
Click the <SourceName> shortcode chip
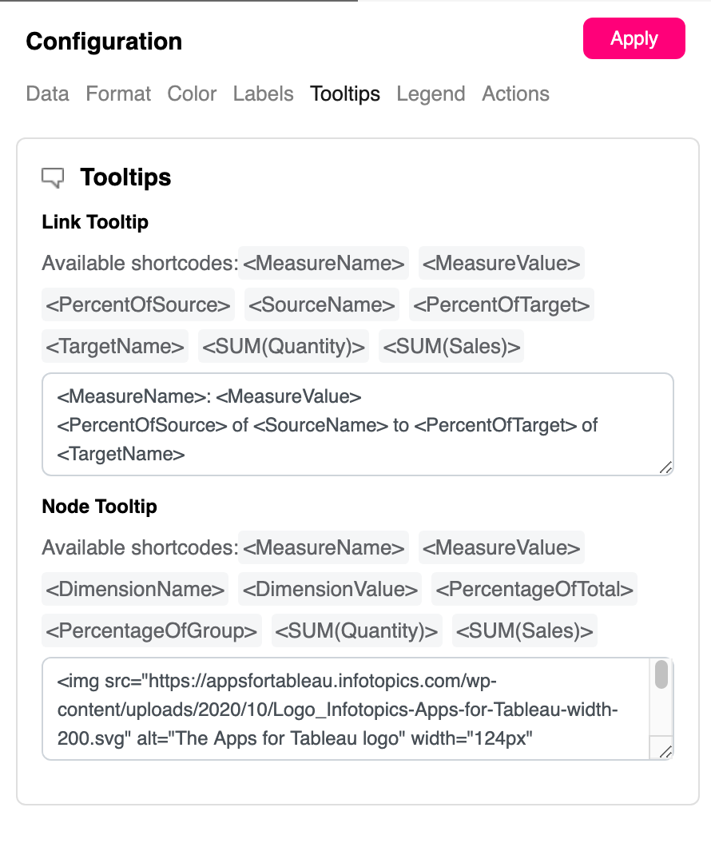[322, 304]
